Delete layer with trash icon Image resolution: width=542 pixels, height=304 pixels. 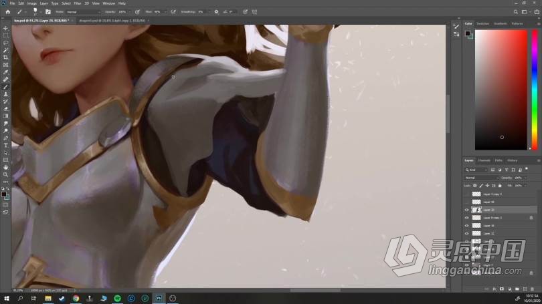point(533,289)
